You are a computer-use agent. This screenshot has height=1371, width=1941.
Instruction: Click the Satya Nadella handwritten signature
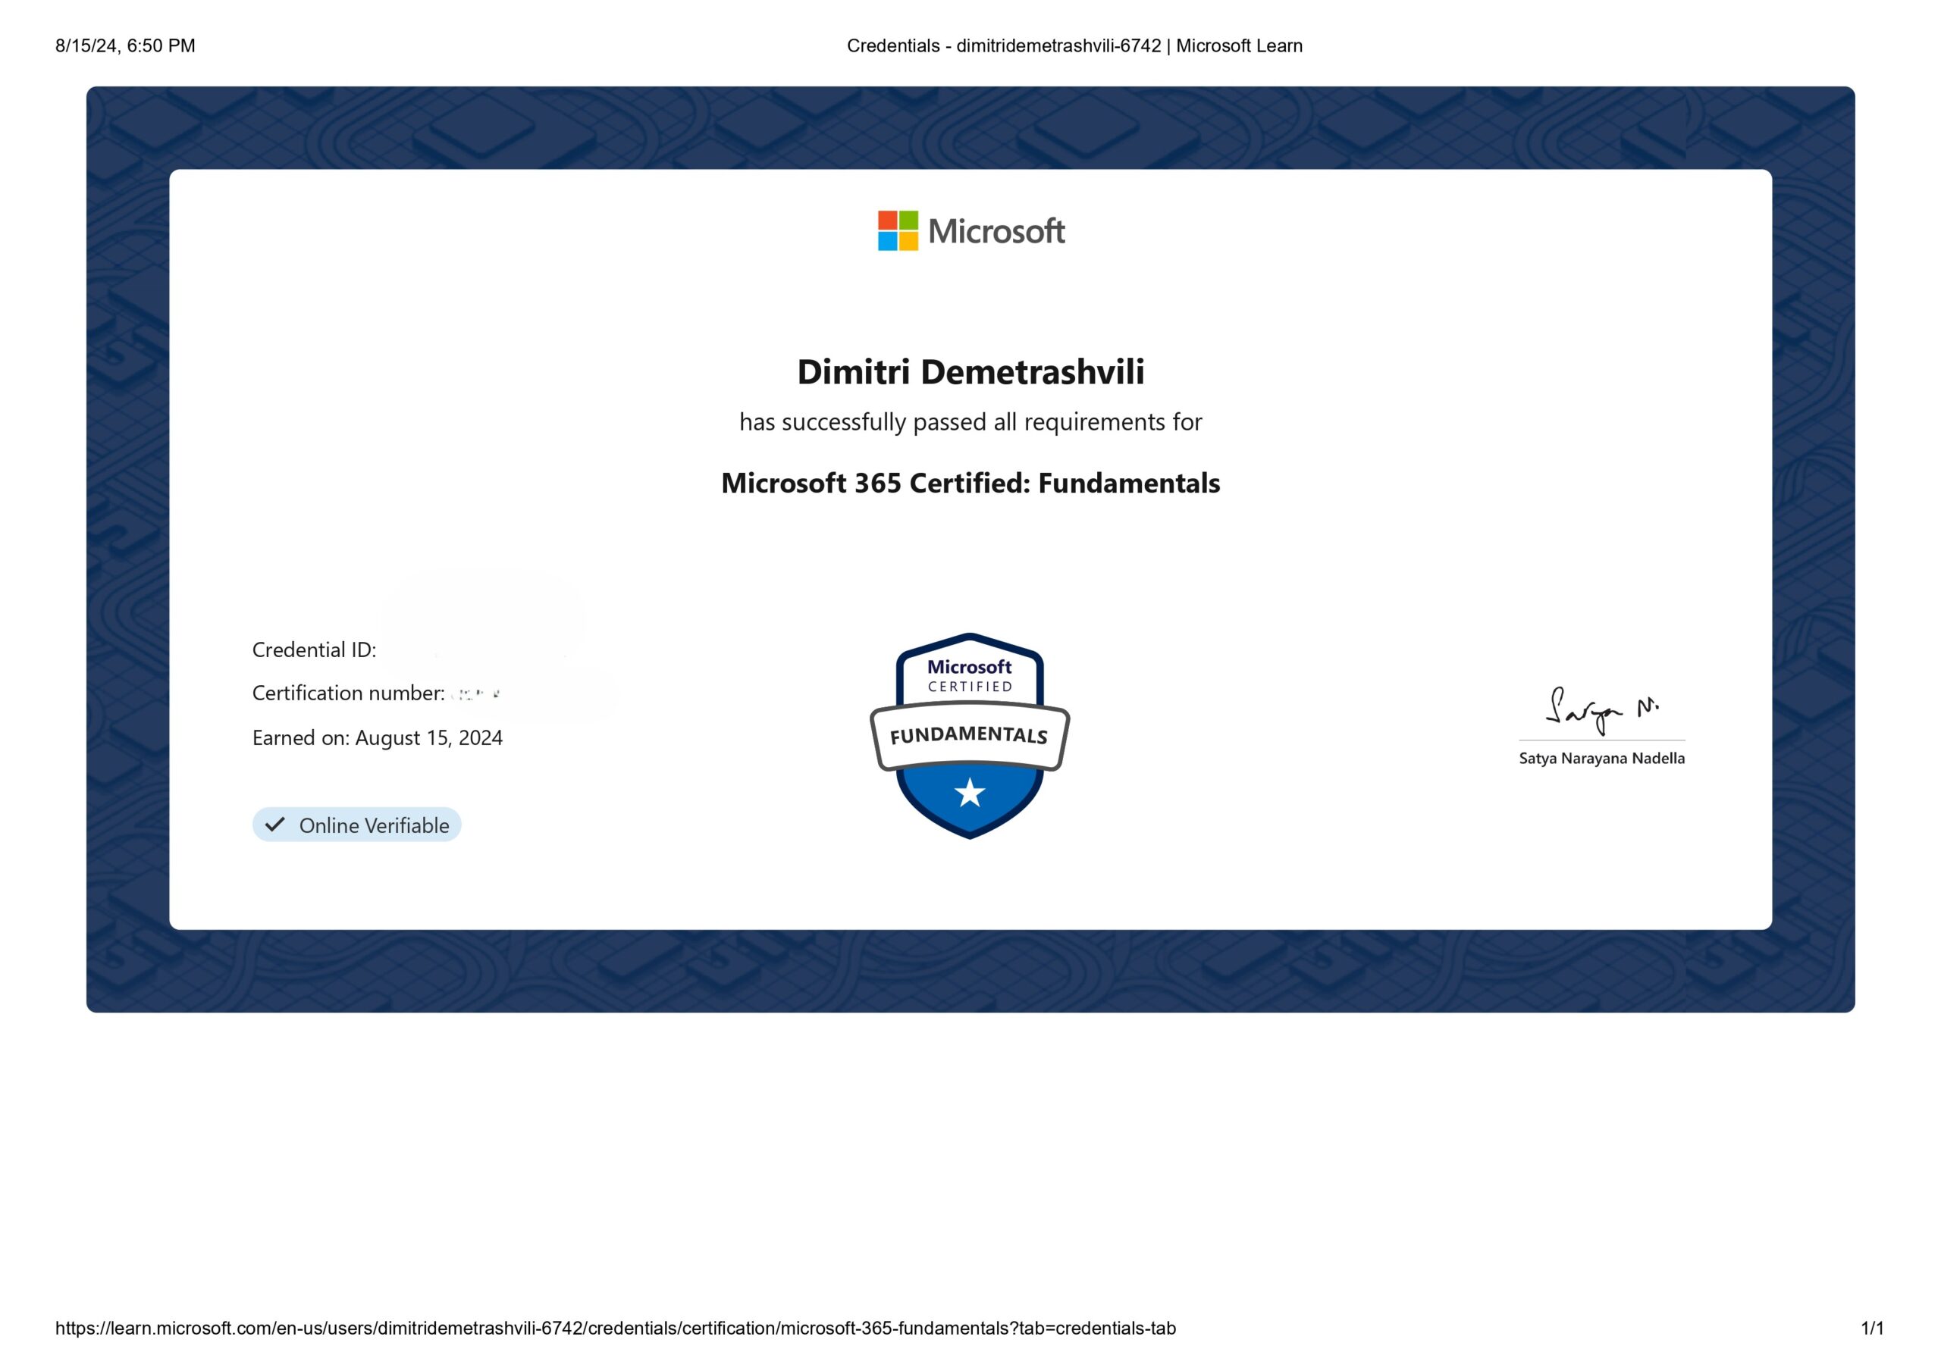click(x=1600, y=710)
